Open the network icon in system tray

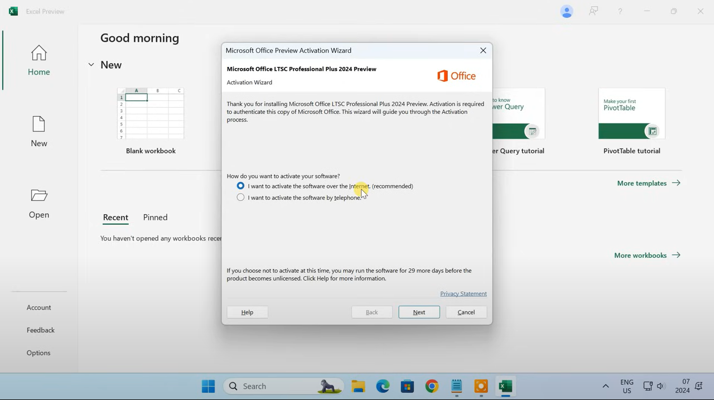pyautogui.click(x=648, y=386)
